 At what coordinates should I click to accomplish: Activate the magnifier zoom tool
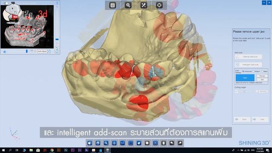tap(106, 143)
